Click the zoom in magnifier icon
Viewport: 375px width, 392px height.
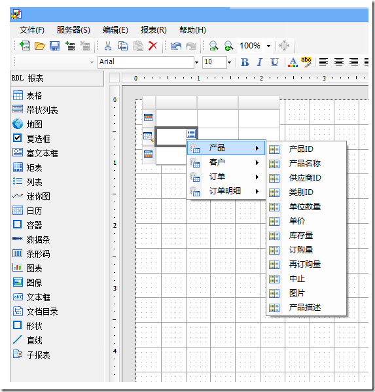[229, 46]
